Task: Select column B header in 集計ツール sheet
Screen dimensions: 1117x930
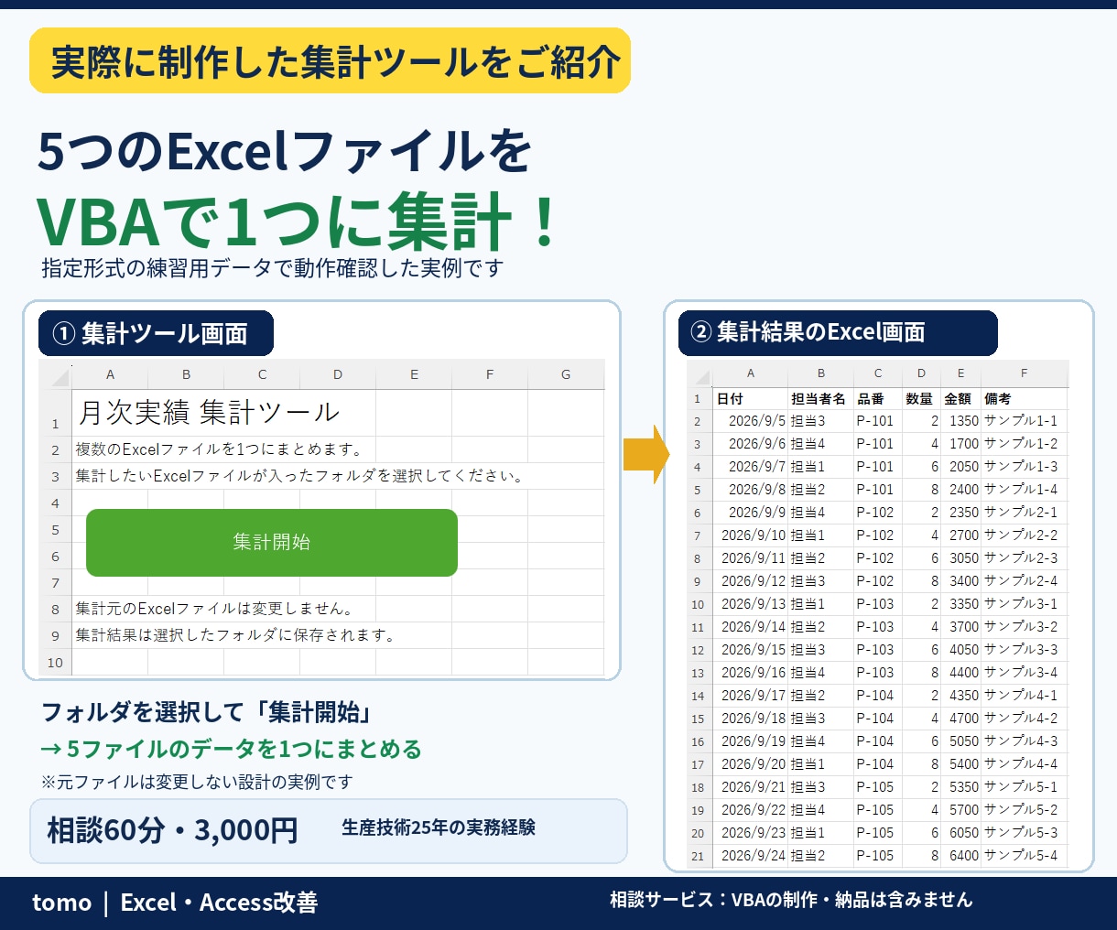Action: tap(186, 374)
